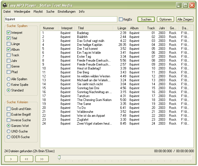Image resolution: width=198 pixels, height=166 pixels.
Task: Click the Suchen button
Action: (146, 19)
